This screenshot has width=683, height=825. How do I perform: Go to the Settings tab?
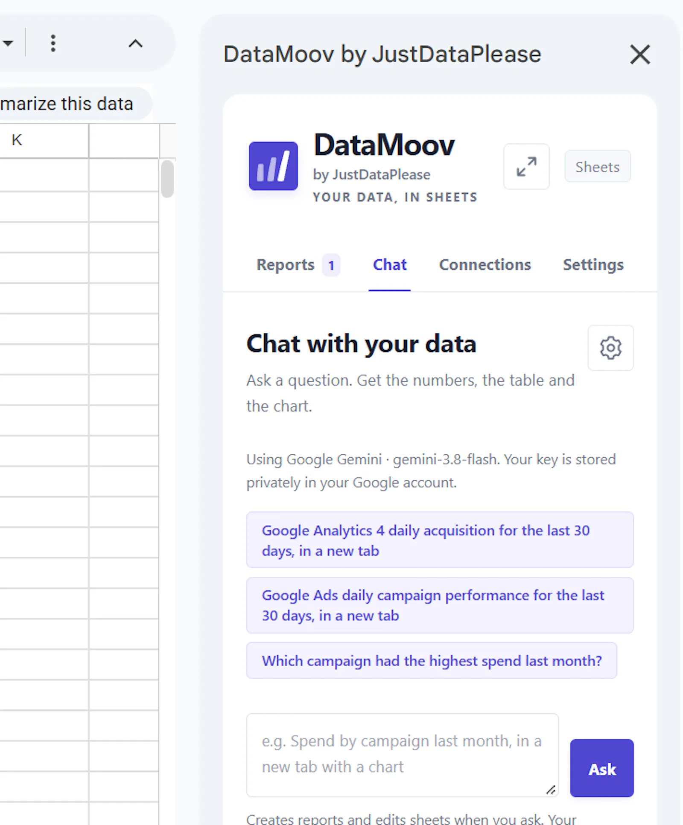(x=593, y=265)
